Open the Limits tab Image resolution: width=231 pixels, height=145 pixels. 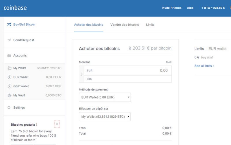(x=150, y=25)
